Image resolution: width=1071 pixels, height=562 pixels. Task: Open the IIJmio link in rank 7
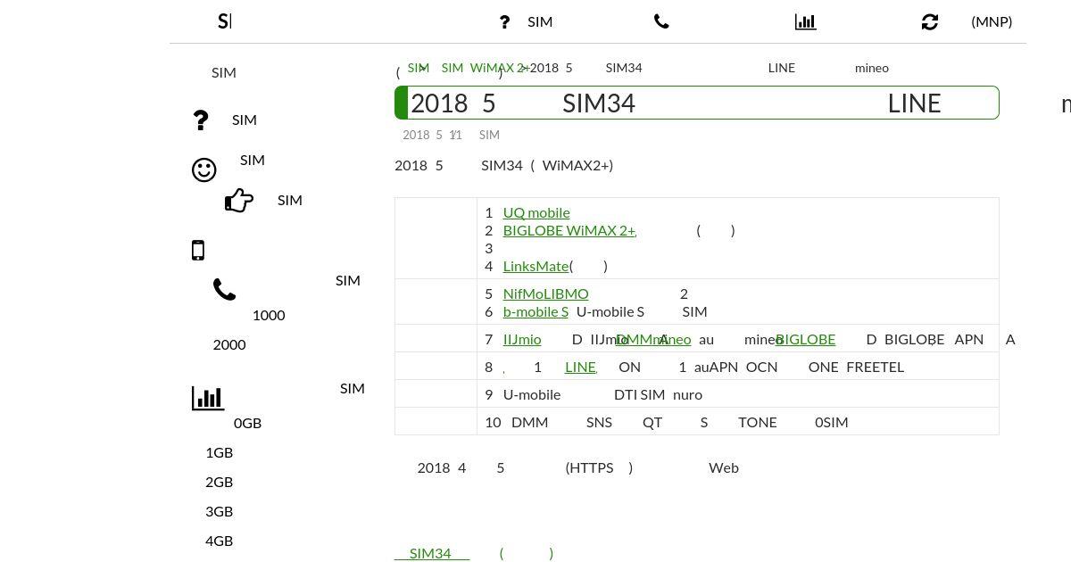(522, 339)
